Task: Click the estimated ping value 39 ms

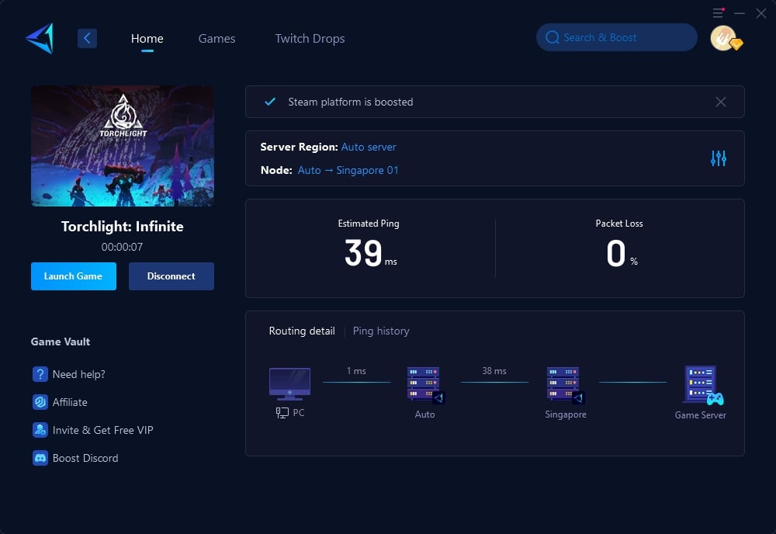Action: pos(370,253)
